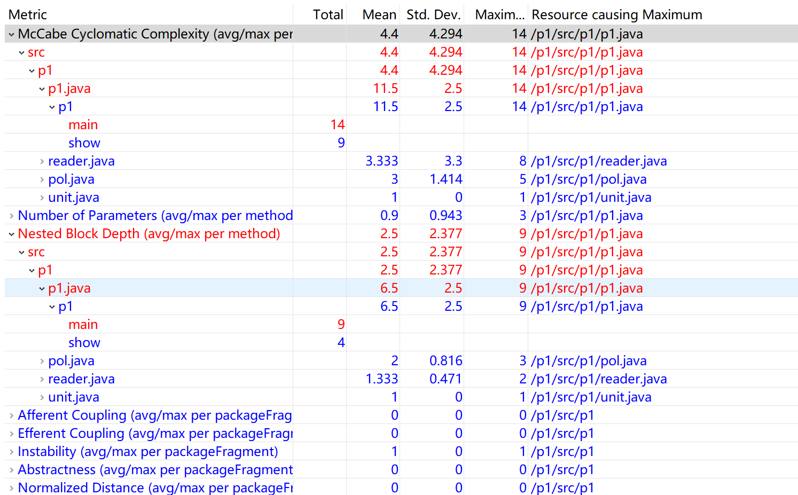Expand the Efferent Coupling metric row

coord(11,434)
